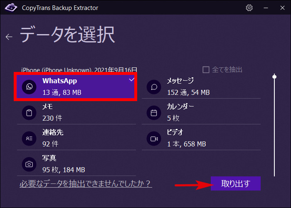Select the WhatsApp label
Viewport: 291px width, 208px height.
tap(59, 81)
